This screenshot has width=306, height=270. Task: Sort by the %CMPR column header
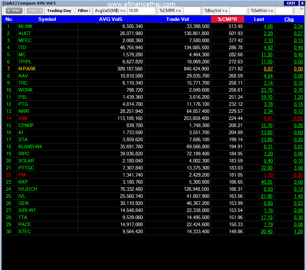click(x=227, y=19)
